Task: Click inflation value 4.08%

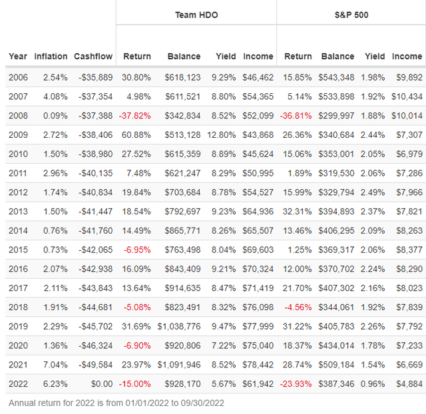Action: (55, 97)
